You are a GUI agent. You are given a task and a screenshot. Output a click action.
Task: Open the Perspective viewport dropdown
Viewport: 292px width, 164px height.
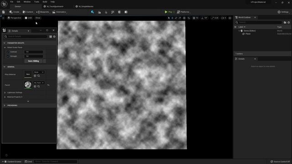[14, 18]
